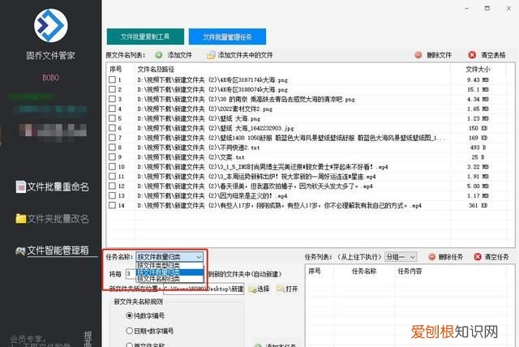The image size is (519, 347).
Task: Select the 因为母亲是正义的！.mp4 file row
Action: click(x=212, y=195)
